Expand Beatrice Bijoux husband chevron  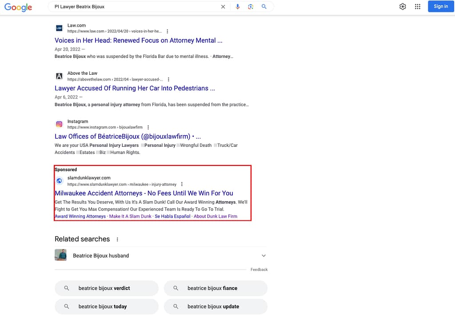pyautogui.click(x=263, y=256)
